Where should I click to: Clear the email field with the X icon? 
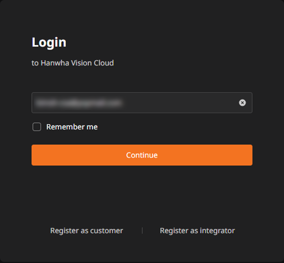coord(242,103)
